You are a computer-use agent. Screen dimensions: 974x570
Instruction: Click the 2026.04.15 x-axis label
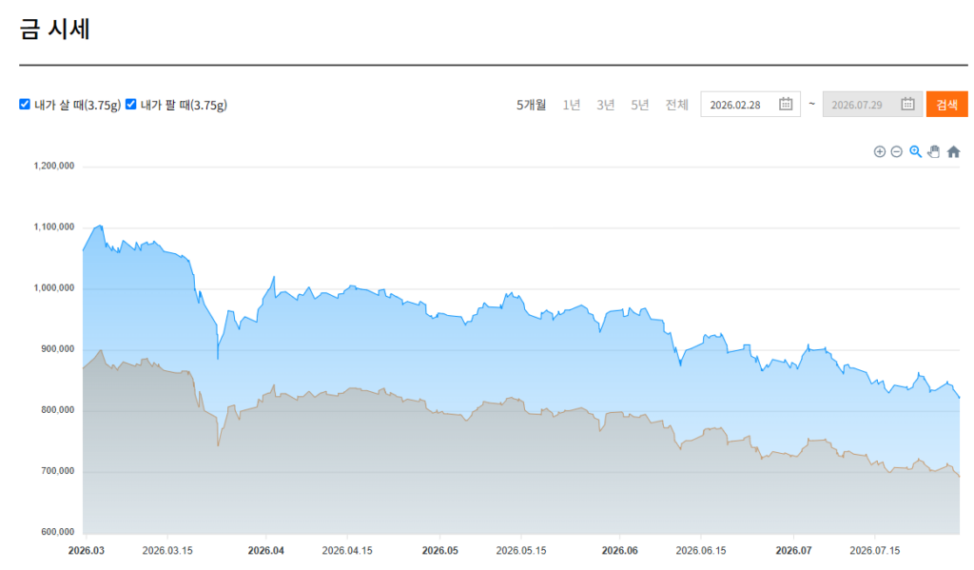tap(347, 551)
